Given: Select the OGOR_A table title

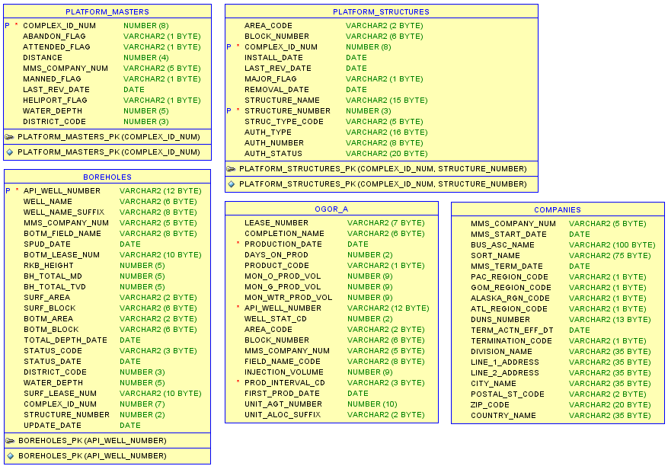Looking at the screenshot, I should pos(331,209).
